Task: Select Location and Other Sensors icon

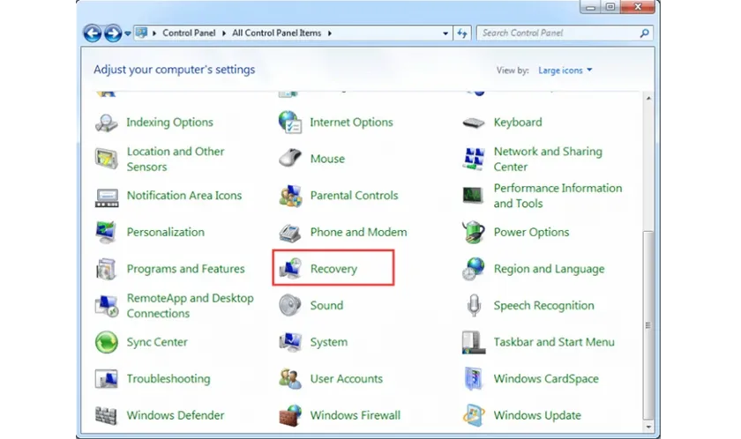Action: coord(107,159)
